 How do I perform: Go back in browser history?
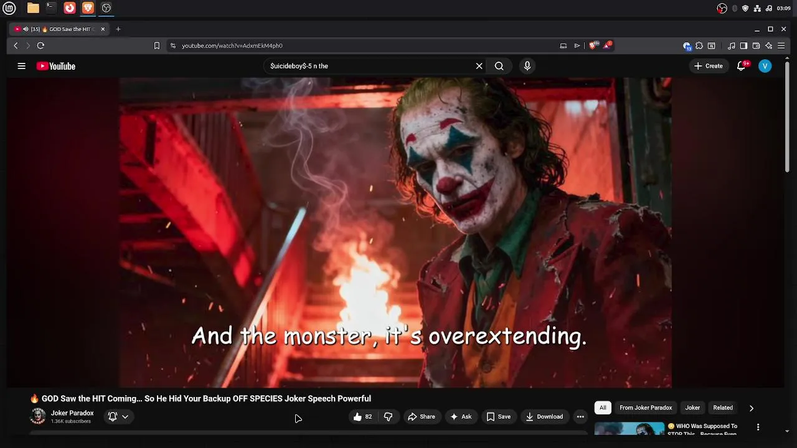coord(16,45)
